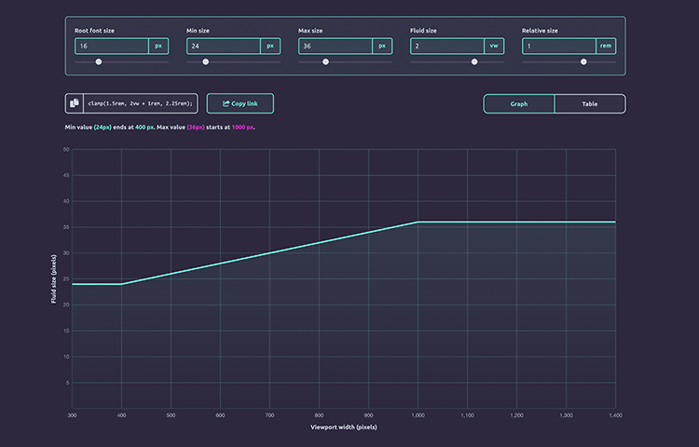
Task: Click the clamp() CSS code text box
Action: coord(141,103)
